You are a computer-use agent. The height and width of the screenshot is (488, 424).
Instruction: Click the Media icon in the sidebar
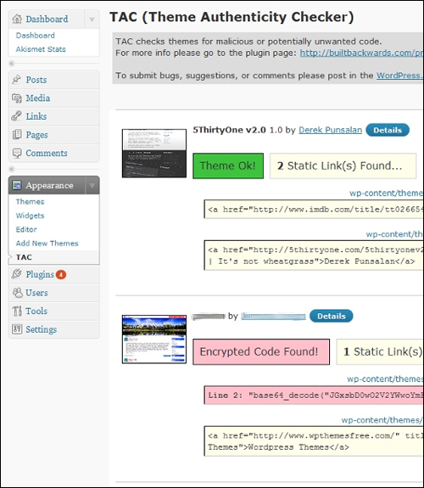click(16, 98)
